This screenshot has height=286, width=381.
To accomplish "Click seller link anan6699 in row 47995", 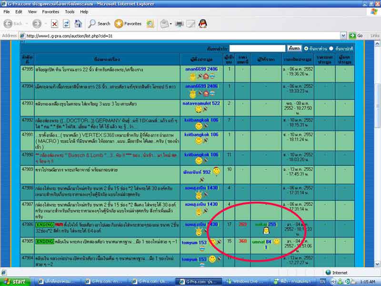I will [194, 69].
